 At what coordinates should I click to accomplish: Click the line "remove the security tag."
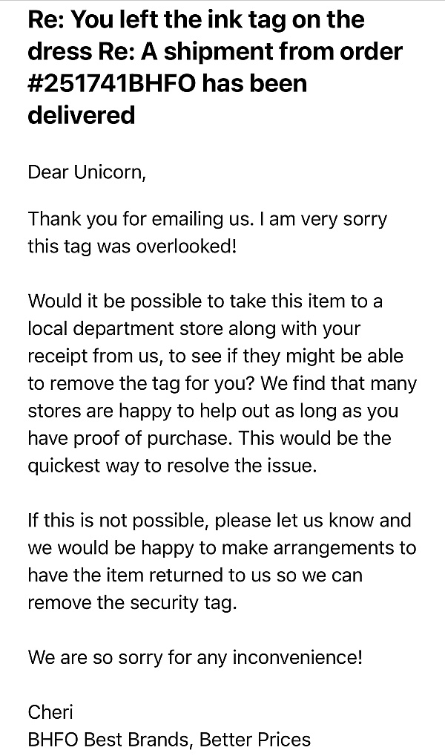click(x=131, y=602)
